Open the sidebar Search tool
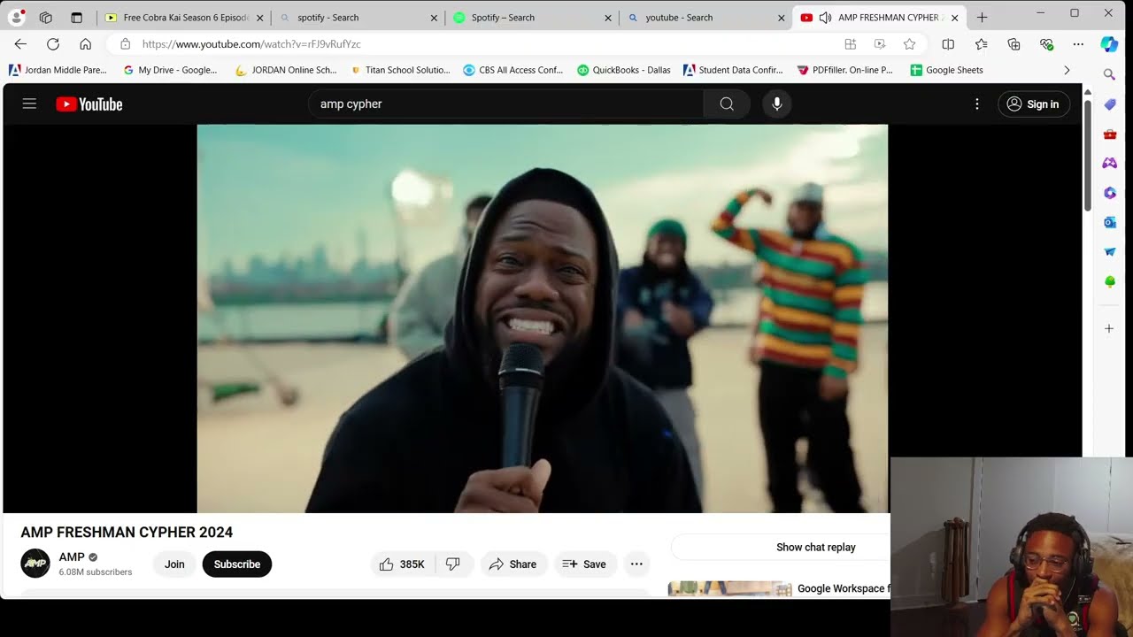The height and width of the screenshot is (637, 1133). click(x=1109, y=75)
